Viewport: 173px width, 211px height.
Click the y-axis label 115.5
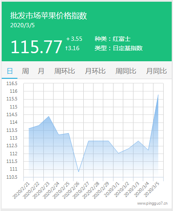[12, 99]
